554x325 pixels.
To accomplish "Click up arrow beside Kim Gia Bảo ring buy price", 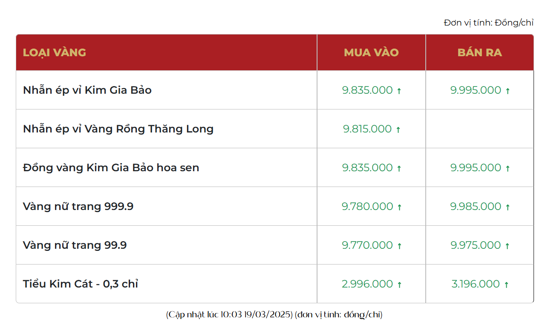I will pos(399,91).
